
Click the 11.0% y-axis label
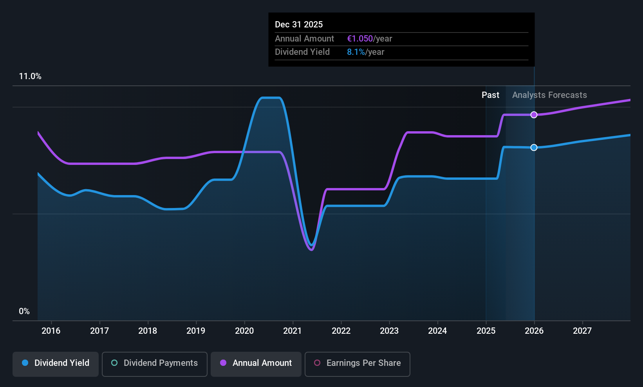(x=30, y=76)
